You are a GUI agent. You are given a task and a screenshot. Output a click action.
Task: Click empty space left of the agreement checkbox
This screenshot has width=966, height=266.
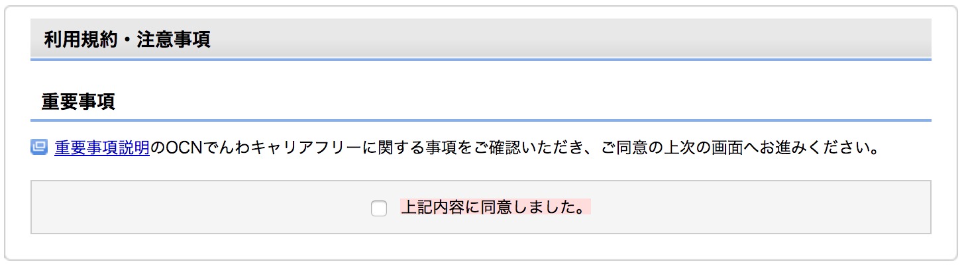click(x=199, y=208)
